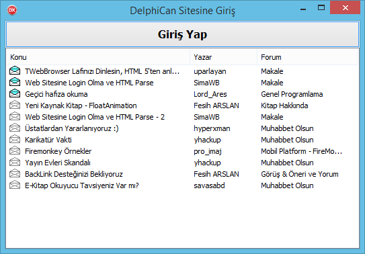
Task: Click envelope icon beside Karikatür Vakti
Action: coord(15,139)
